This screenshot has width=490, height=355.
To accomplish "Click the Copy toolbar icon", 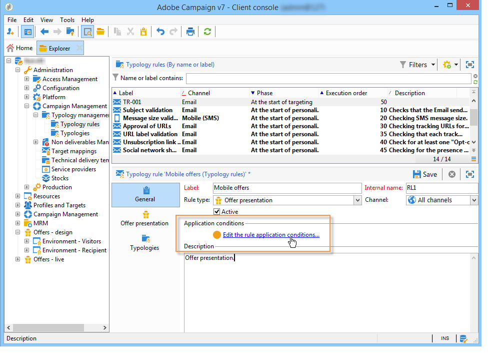I will tap(117, 32).
